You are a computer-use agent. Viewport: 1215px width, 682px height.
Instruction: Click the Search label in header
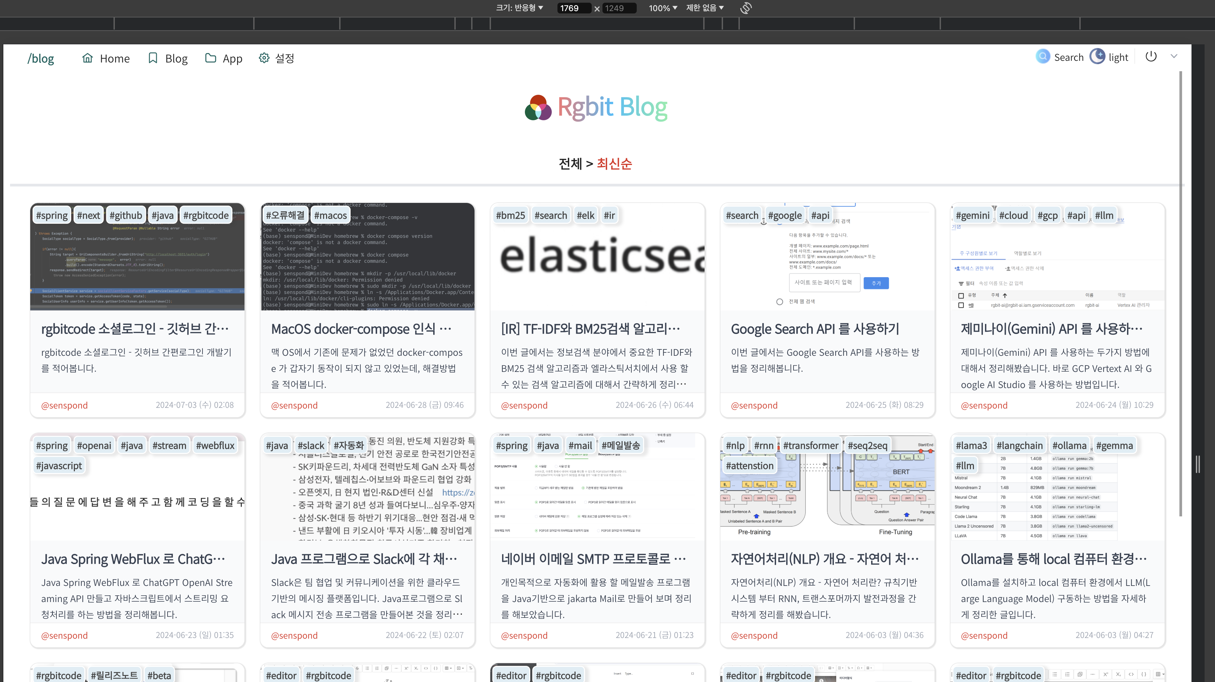pos(1069,57)
